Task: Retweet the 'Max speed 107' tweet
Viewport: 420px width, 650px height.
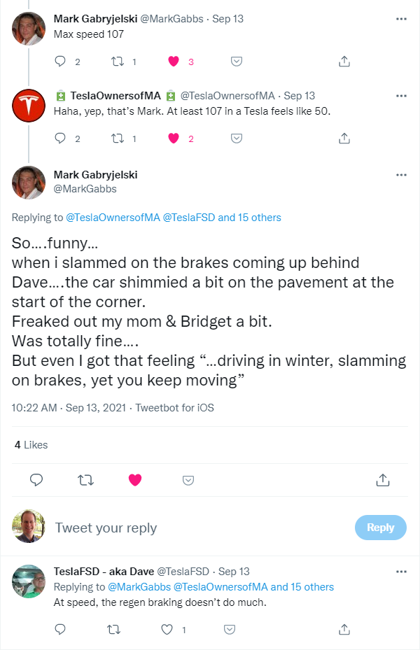Action: point(118,62)
